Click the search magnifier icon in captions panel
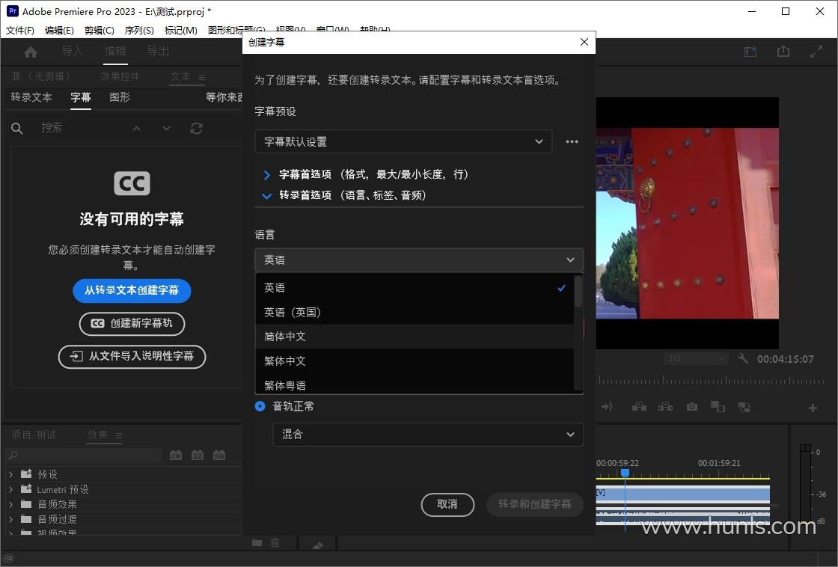Viewport: 838px width, 567px height. pos(17,128)
